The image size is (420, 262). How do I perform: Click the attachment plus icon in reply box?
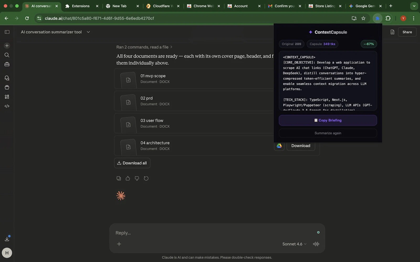(119, 244)
